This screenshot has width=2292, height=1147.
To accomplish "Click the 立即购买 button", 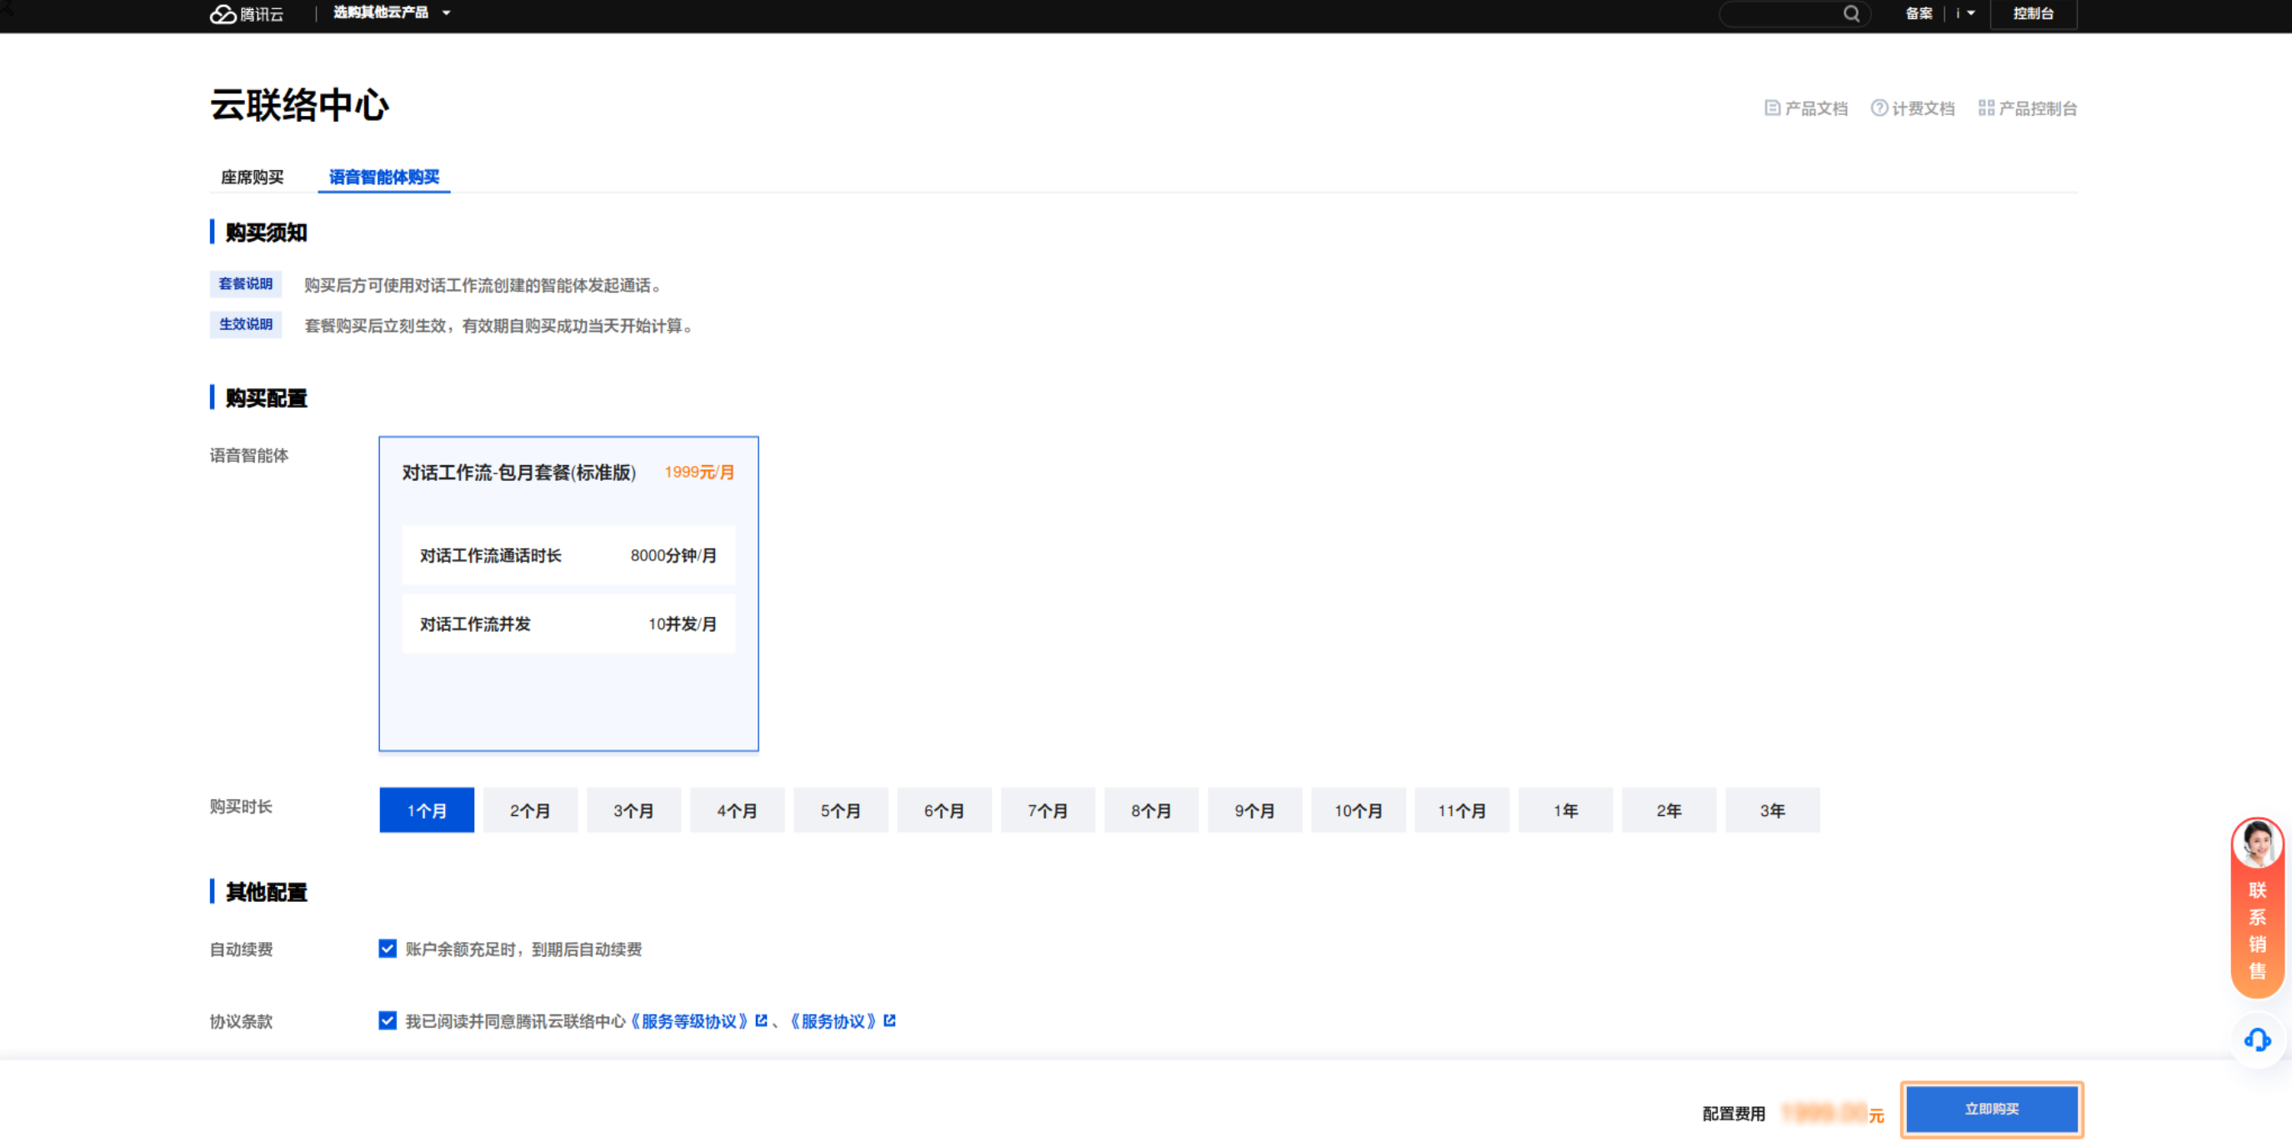I will 1991,1109.
